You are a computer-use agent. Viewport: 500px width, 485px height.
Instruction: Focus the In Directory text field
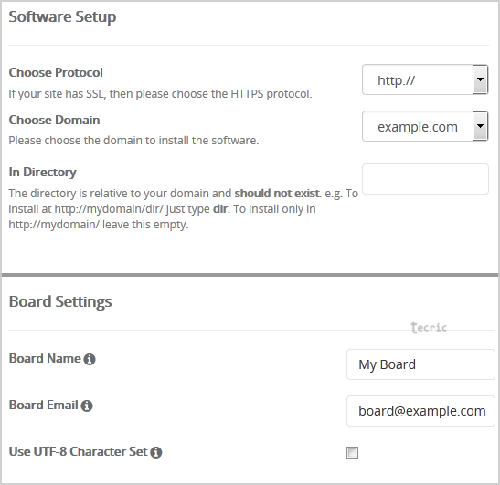(x=425, y=179)
